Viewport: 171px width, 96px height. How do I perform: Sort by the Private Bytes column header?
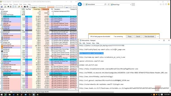(37, 9)
